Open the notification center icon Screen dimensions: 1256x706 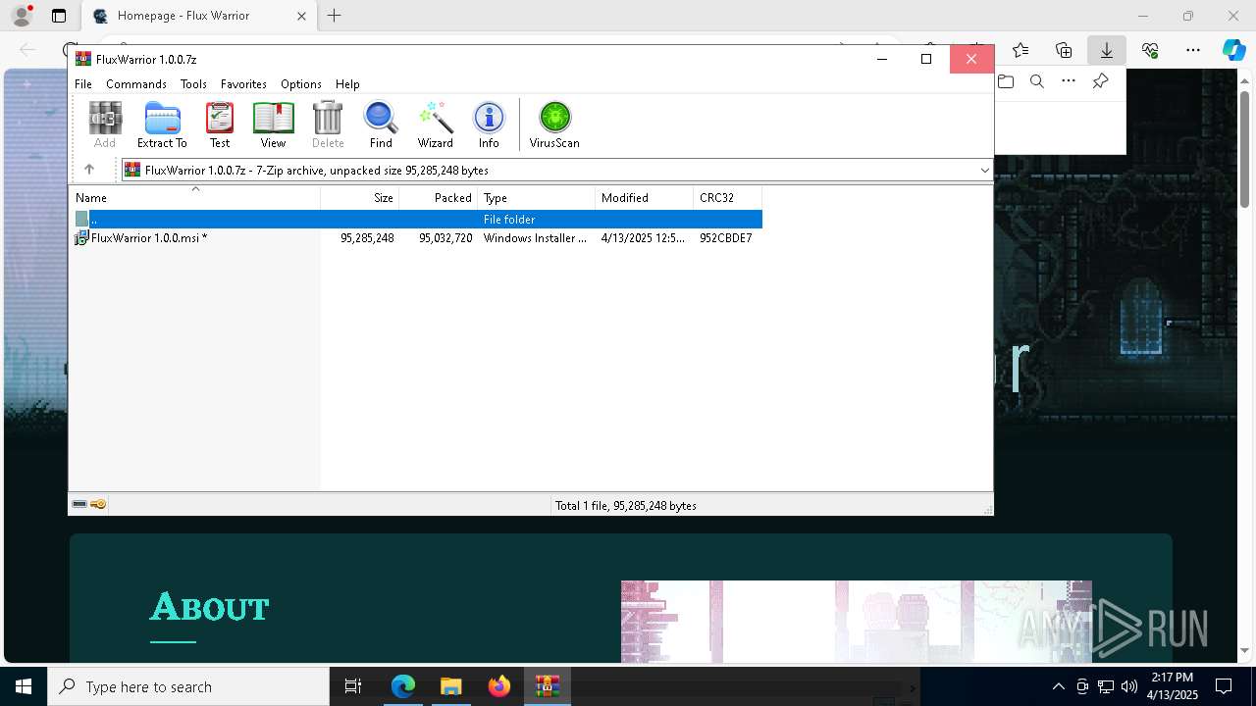(x=1224, y=686)
